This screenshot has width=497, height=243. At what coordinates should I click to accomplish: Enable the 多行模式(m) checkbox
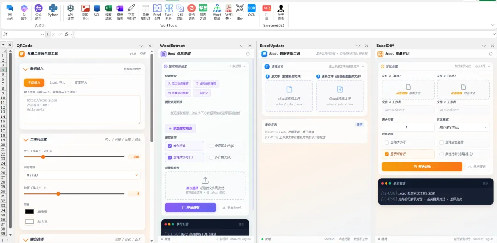coord(211,157)
